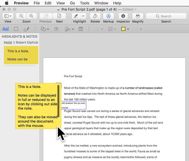Viewport: 189px width, 161px height.
Task: Select the yellow note in Highlights & Notes sidebar
Action: coord(21,55)
